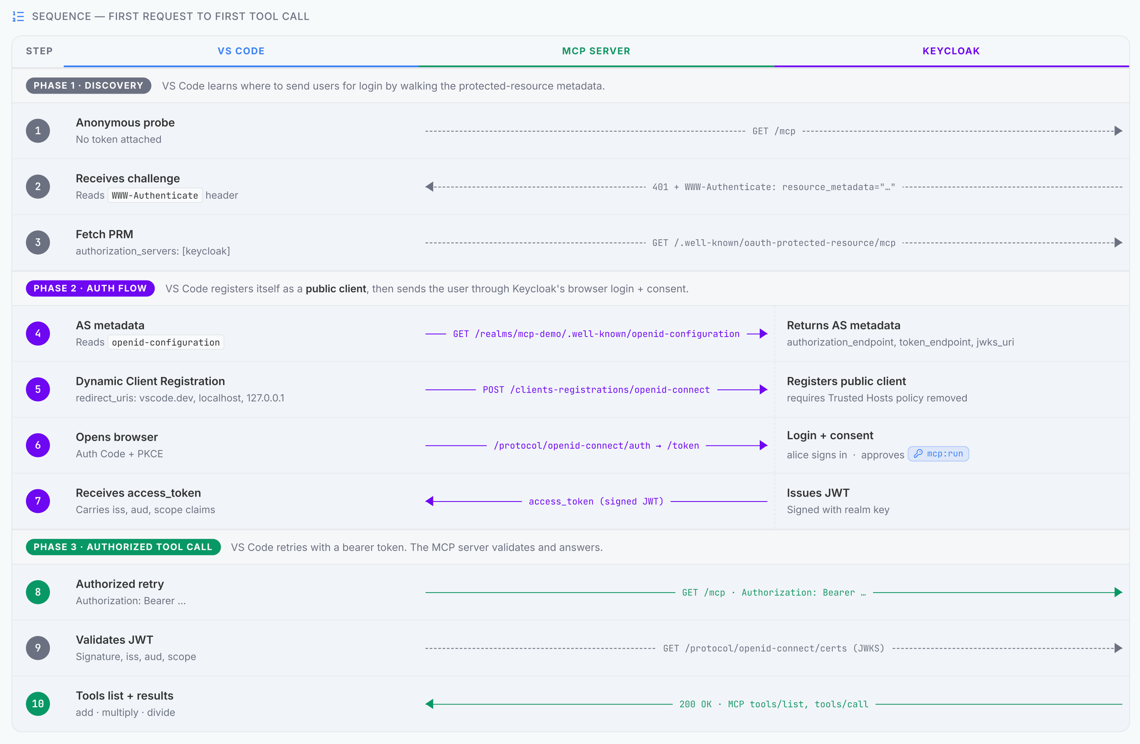The image size is (1140, 744).
Task: Click the 'Fetch PRM' step title
Action: tap(104, 234)
